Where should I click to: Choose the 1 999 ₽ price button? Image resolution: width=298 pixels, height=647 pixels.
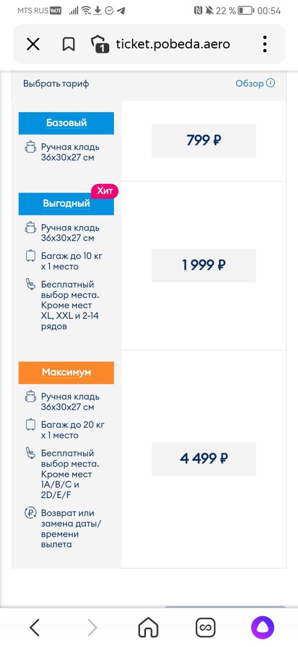click(204, 265)
